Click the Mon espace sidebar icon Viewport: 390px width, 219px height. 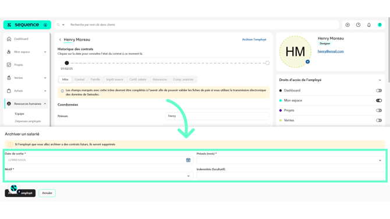(x=9, y=52)
